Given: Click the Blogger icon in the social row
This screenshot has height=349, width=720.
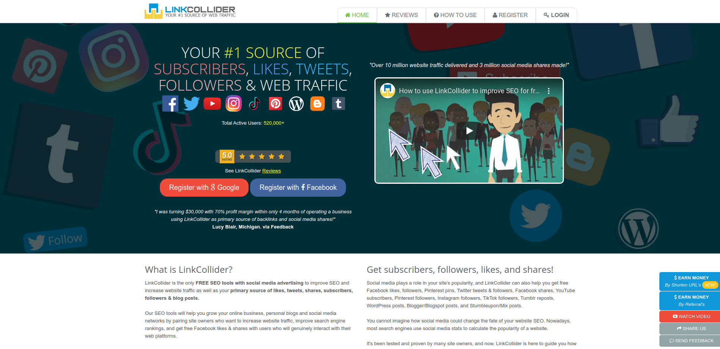Looking at the screenshot, I should (318, 103).
